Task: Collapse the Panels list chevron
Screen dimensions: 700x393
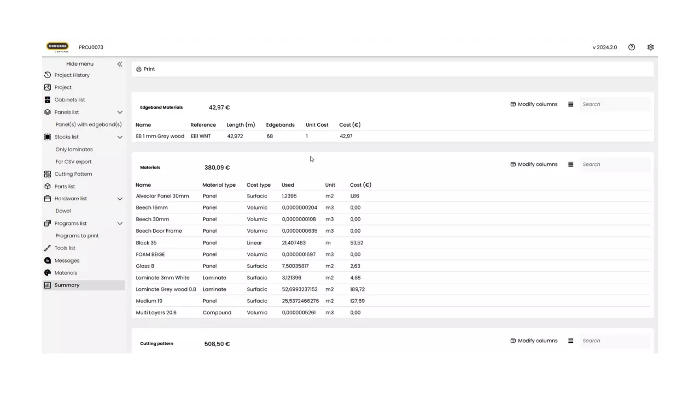Action: [120, 112]
